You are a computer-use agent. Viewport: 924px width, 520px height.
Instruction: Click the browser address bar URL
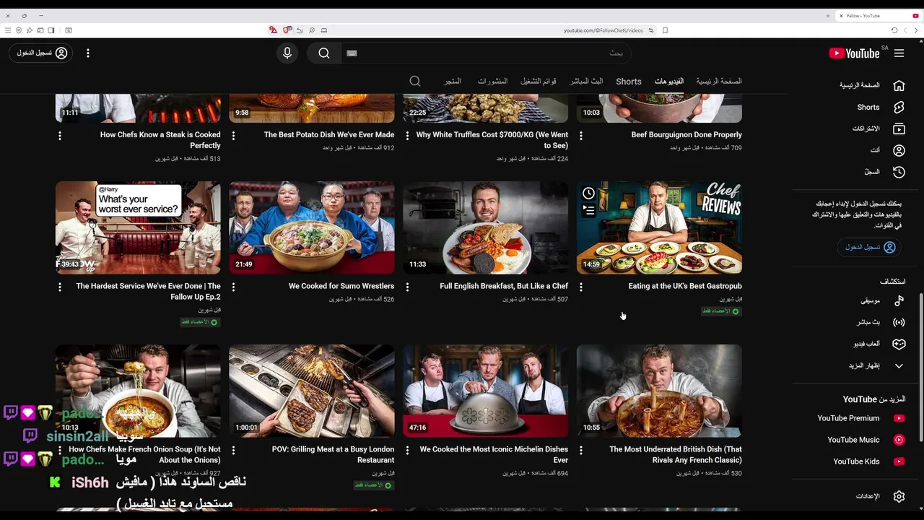click(603, 30)
